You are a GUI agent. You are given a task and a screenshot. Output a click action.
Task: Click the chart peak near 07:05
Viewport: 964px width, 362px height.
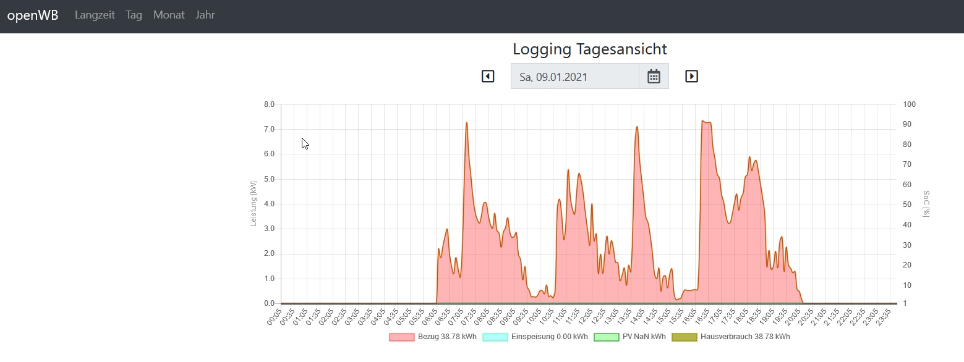tap(466, 123)
